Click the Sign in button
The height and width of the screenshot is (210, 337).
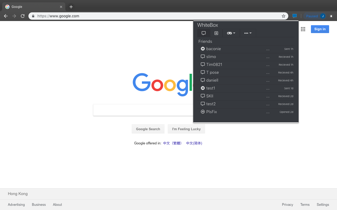pos(320,29)
